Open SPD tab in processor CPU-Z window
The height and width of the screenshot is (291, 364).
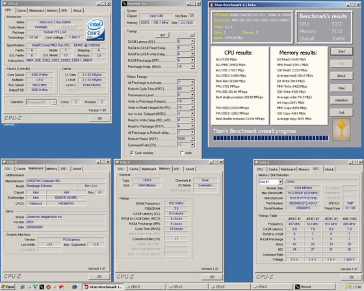pos(64,10)
